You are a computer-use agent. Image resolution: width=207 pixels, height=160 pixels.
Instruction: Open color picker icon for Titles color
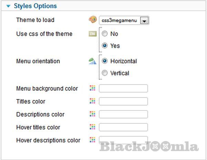tap(92, 101)
